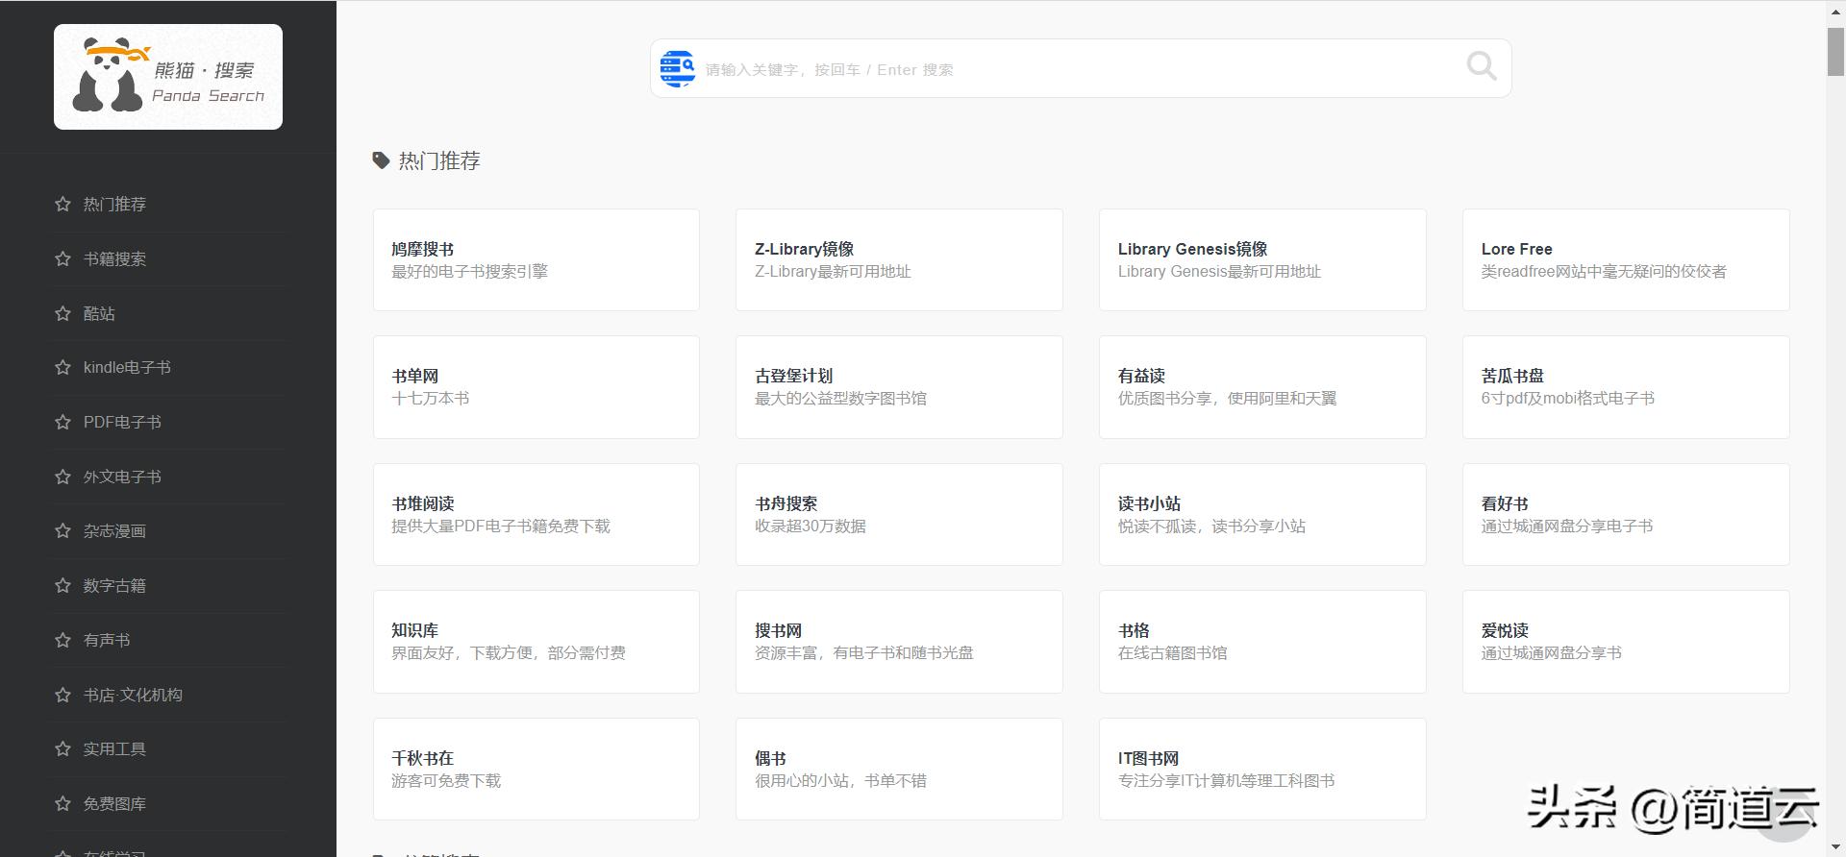Open the Lore Free card
This screenshot has width=1846, height=857.
tap(1626, 259)
